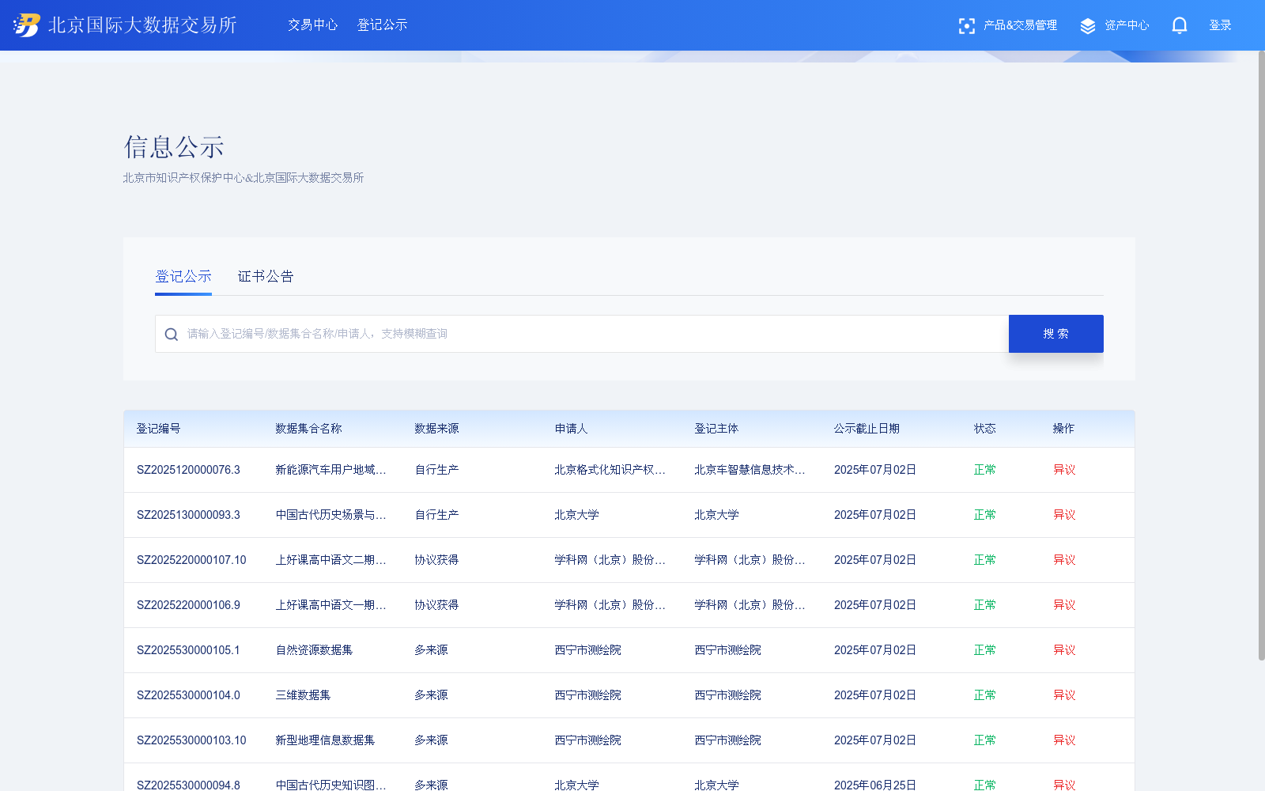
Task: Click column header 数据集合名称
Action: tap(308, 429)
